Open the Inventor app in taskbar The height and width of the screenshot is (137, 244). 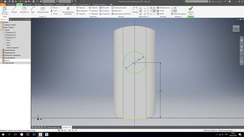tap(40, 134)
